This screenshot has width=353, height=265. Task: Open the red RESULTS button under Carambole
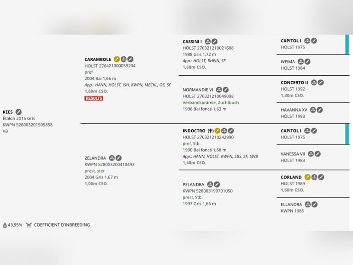click(94, 98)
